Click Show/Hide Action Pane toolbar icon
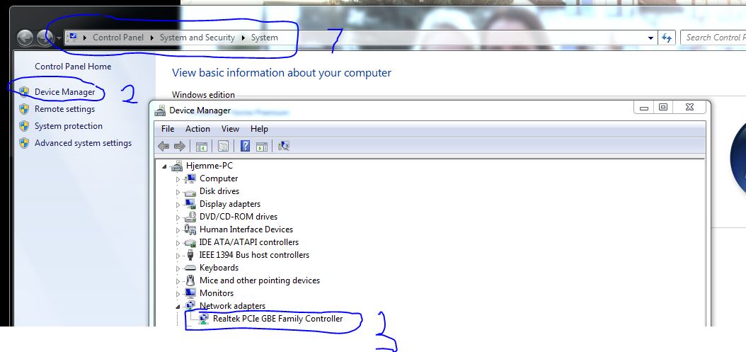Viewport: 746px width, 352px height. [262, 146]
